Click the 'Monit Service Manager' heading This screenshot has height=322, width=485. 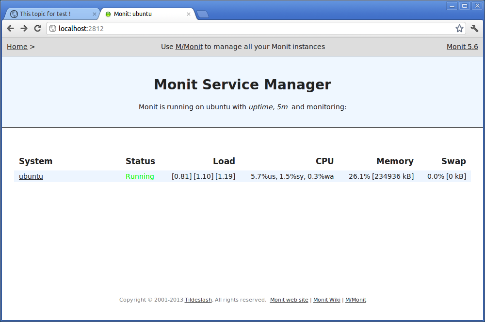(x=242, y=85)
